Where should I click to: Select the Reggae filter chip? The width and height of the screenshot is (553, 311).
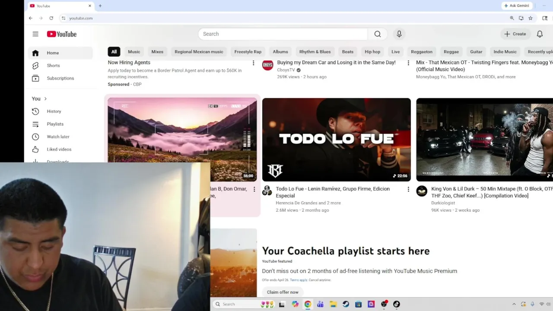(451, 52)
